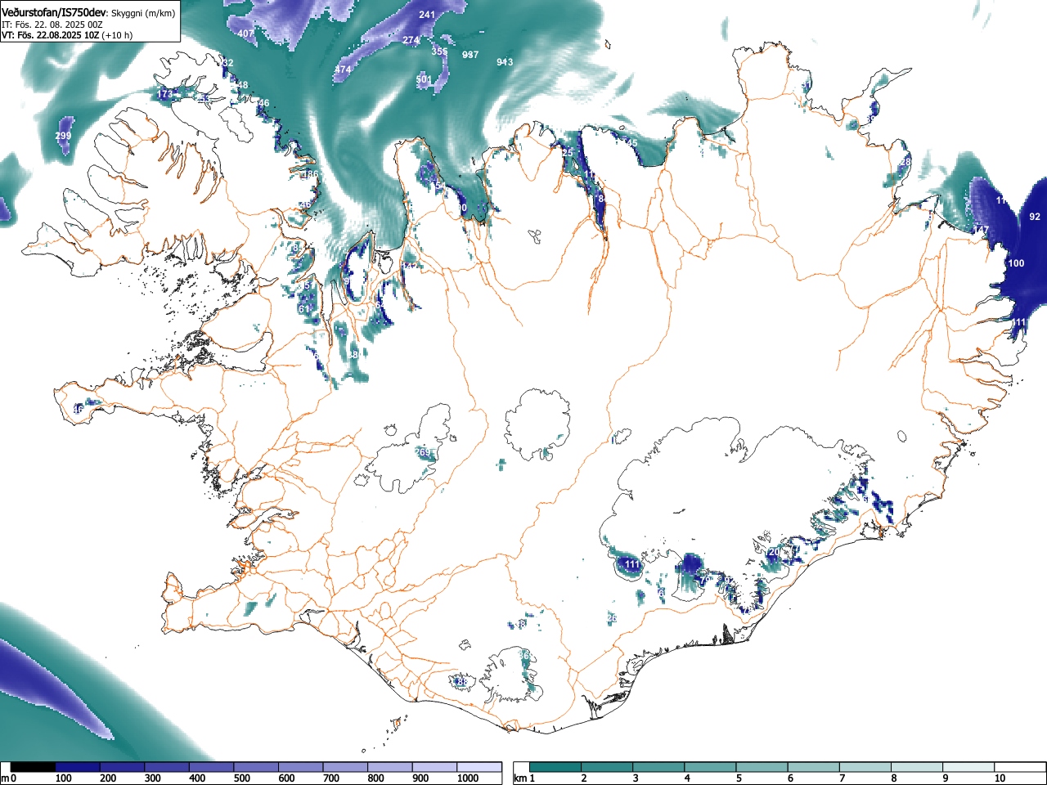Select the 5–6 km legend color block
Viewport: 1047px width, 785px height.
763,767
